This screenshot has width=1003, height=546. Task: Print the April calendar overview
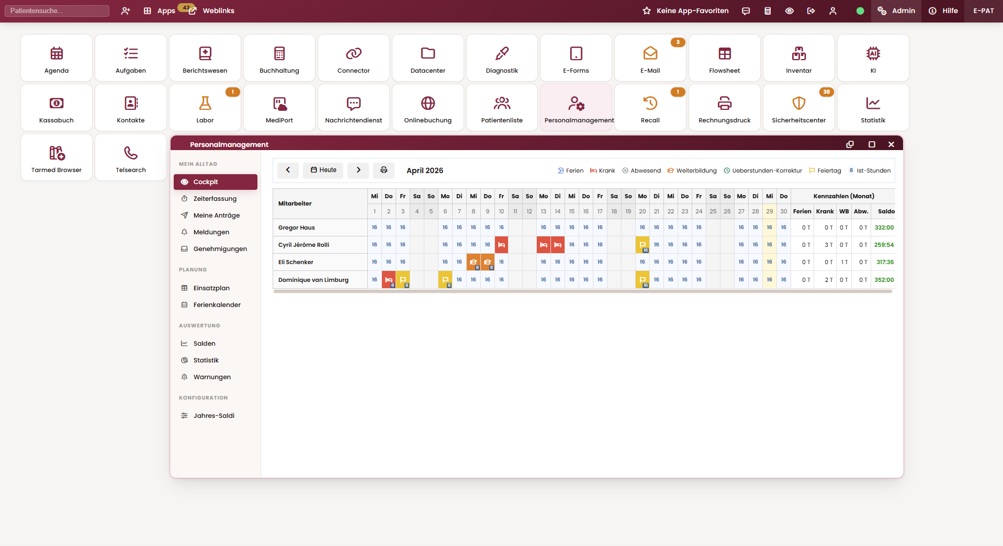[x=384, y=170]
